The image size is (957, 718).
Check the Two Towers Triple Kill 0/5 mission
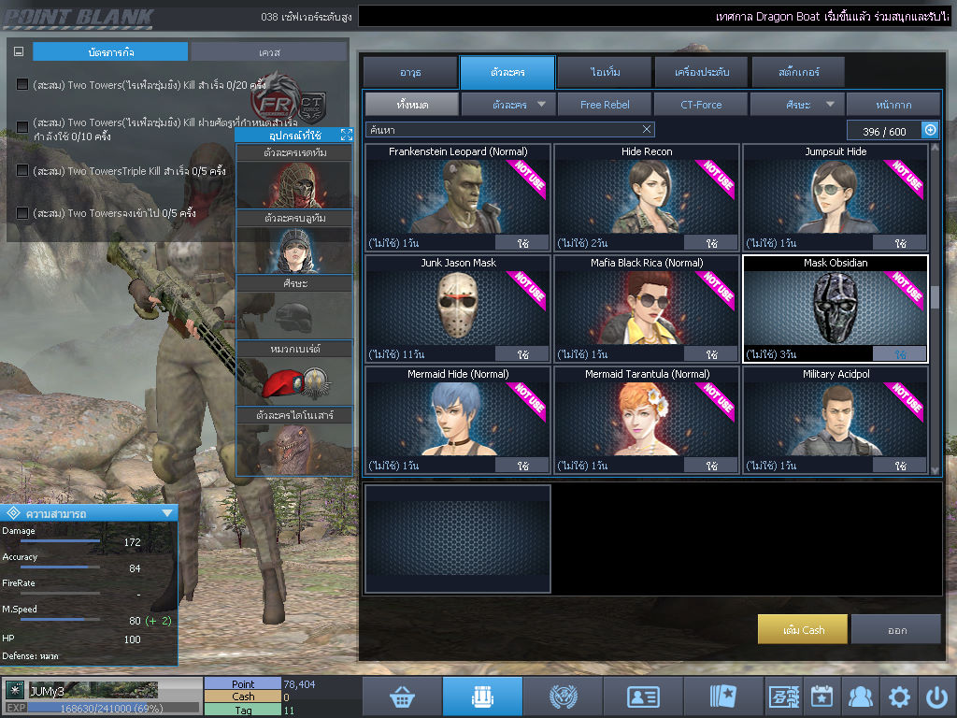(22, 170)
